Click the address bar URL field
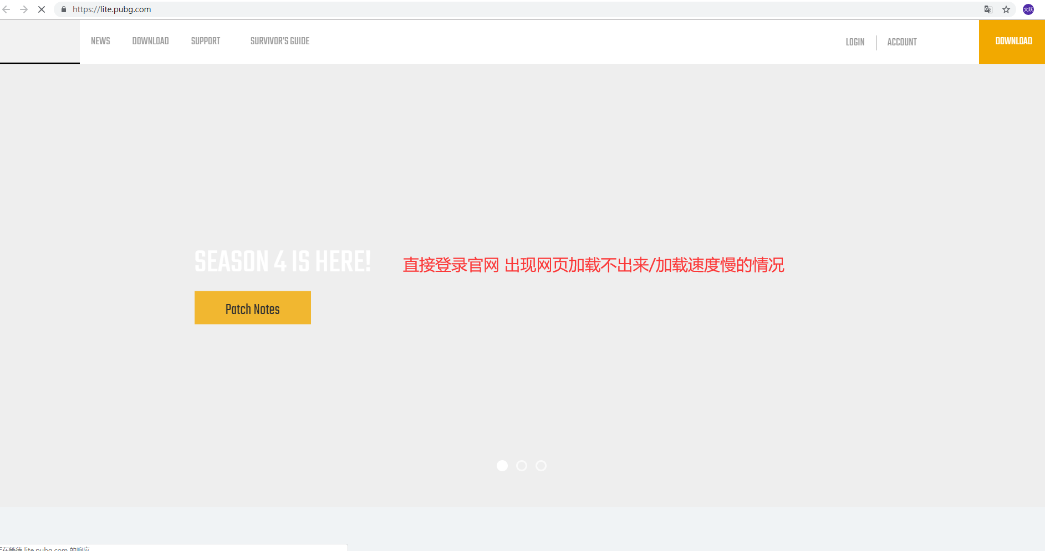 click(166, 9)
